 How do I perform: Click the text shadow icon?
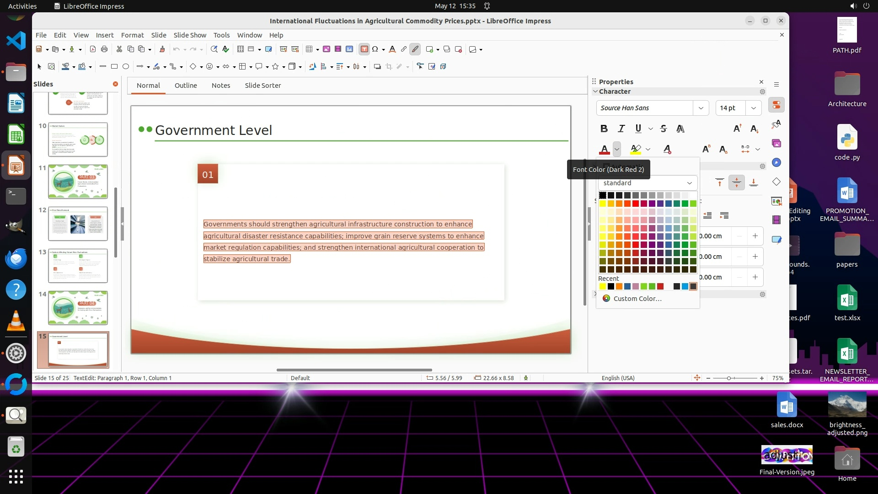click(680, 129)
